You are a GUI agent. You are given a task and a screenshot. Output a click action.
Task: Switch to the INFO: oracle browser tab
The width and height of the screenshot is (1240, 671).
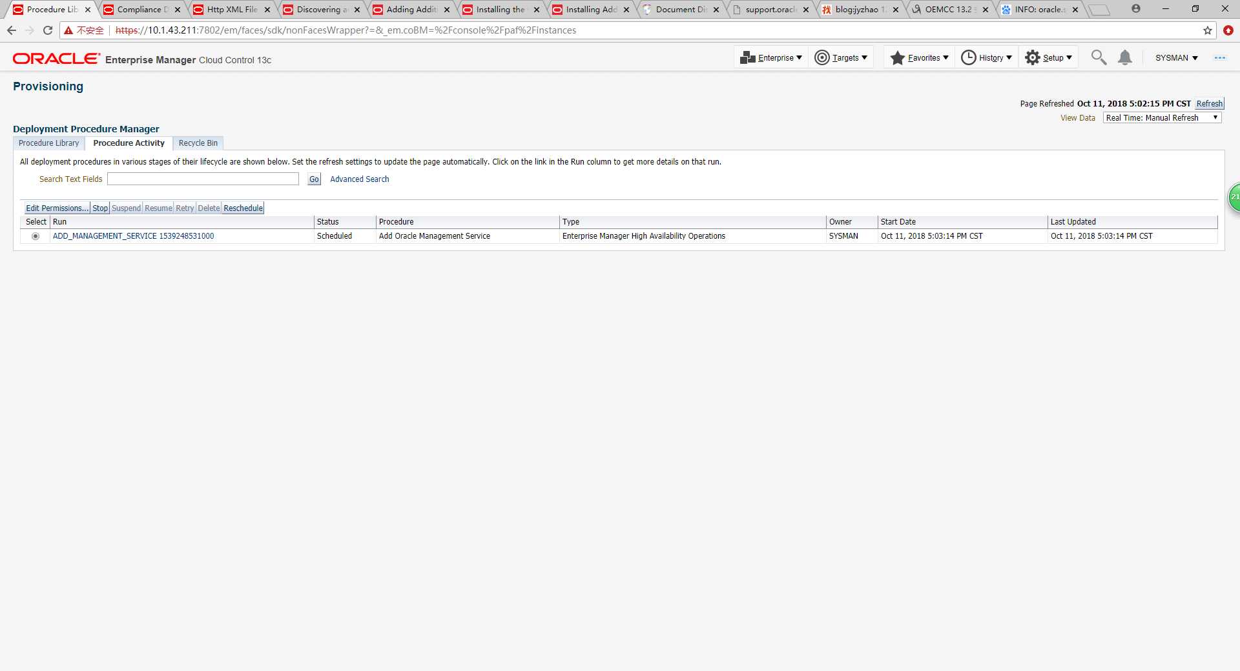tap(1039, 10)
